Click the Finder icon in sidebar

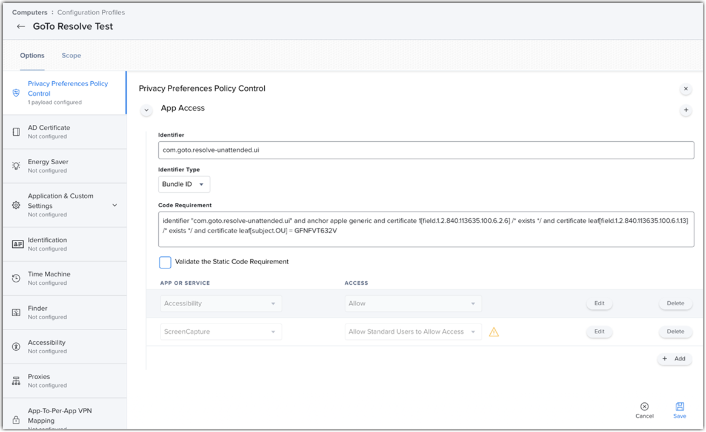[x=16, y=312]
